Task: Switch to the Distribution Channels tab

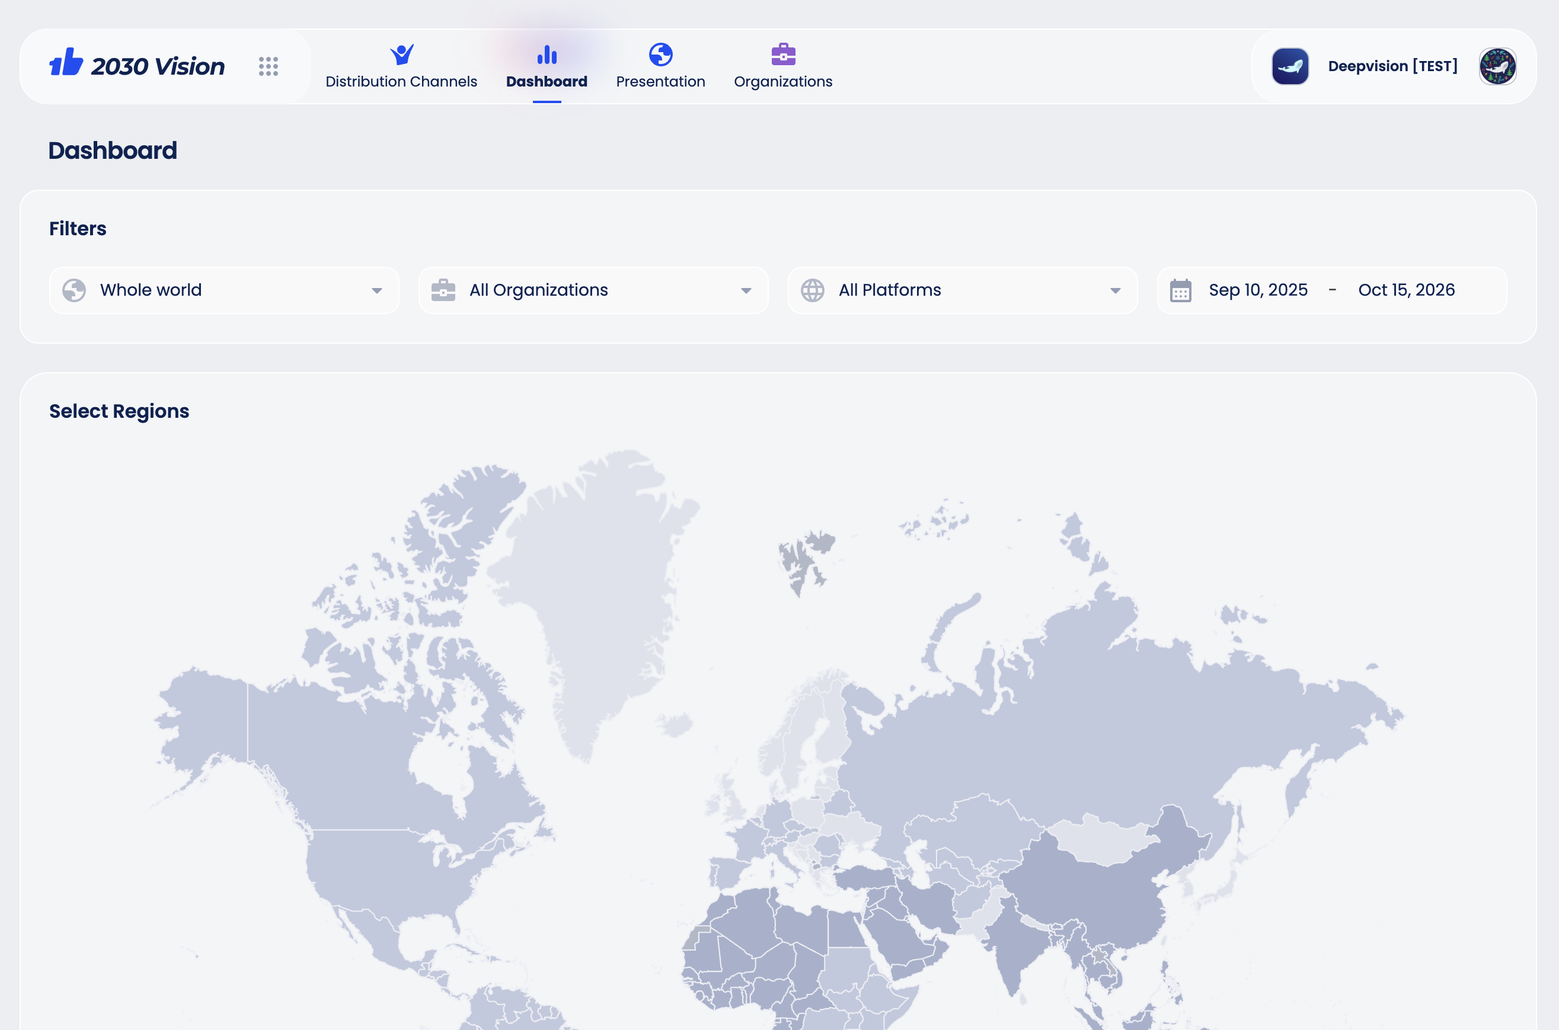Action: coord(401,67)
